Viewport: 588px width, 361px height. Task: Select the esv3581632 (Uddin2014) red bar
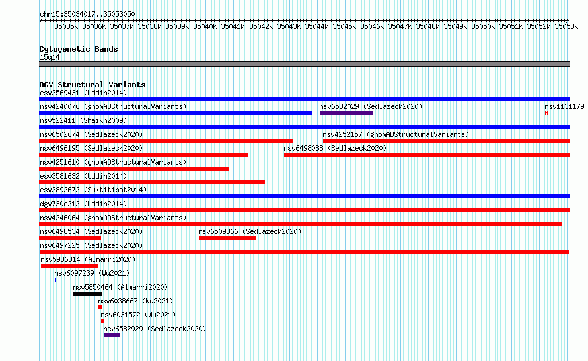pos(152,182)
